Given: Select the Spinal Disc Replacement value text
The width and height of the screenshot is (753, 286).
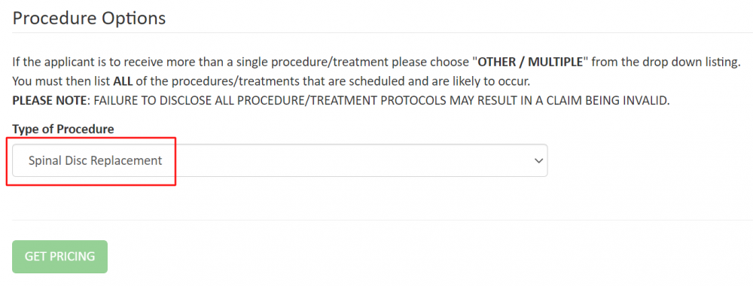Looking at the screenshot, I should (95, 160).
